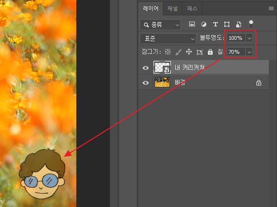Lock artboard nesting icon
277x207 pixels.
tap(200, 52)
